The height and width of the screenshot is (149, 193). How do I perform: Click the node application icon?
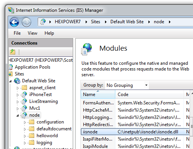pyautogui.click(x=24, y=115)
